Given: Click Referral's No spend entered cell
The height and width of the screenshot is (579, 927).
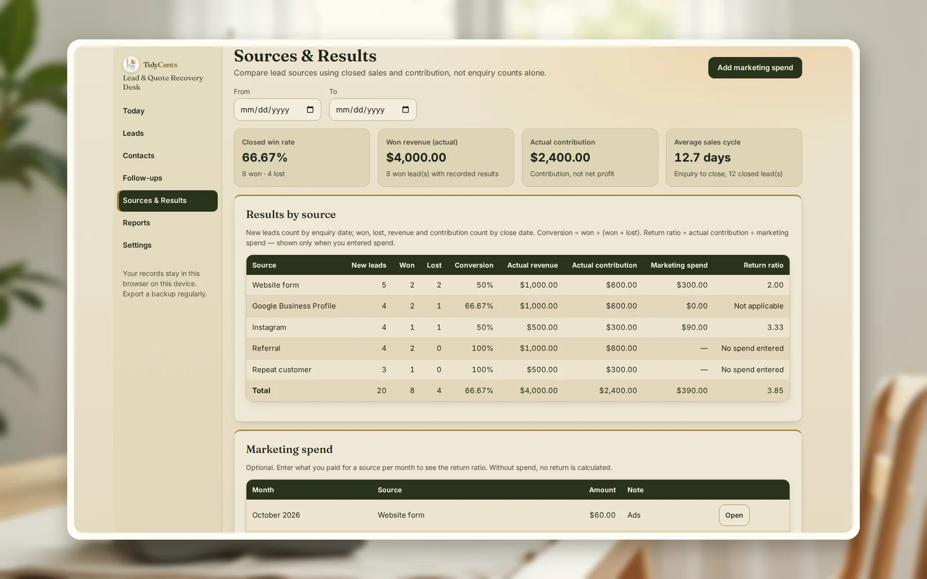Looking at the screenshot, I should 752,349.
